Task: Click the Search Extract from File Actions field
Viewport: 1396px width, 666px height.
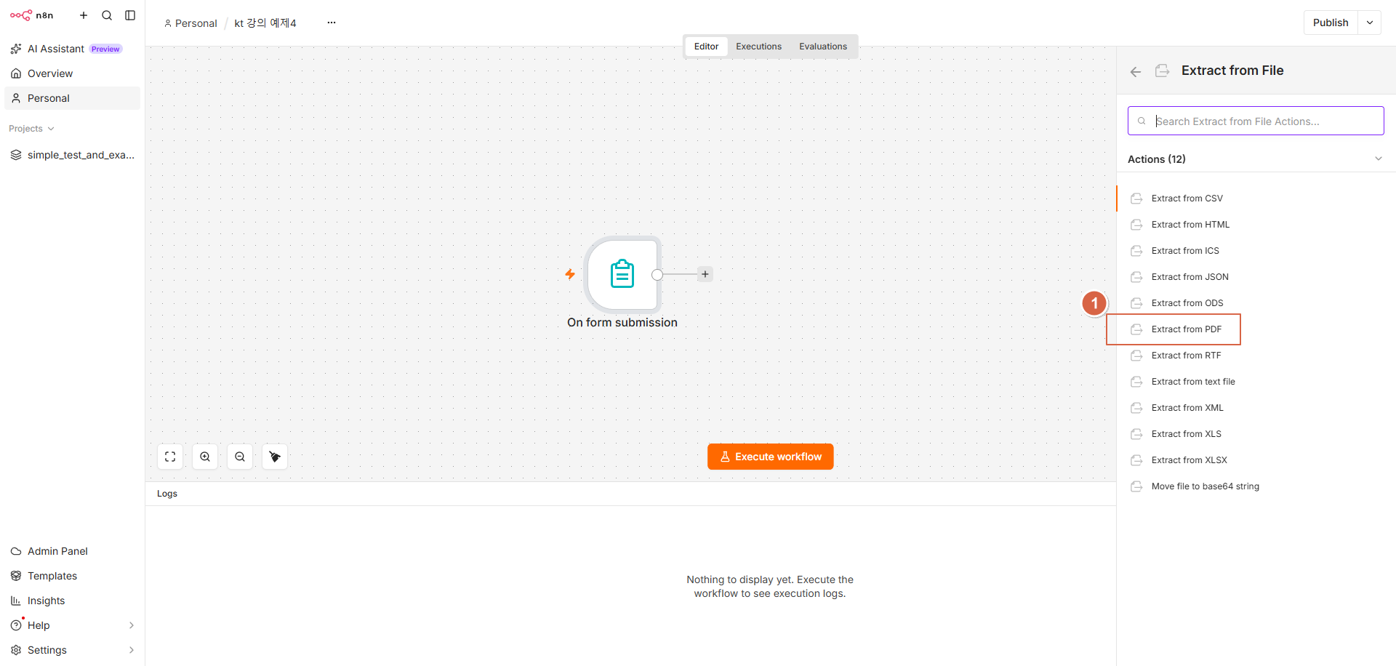Action: 1256,121
